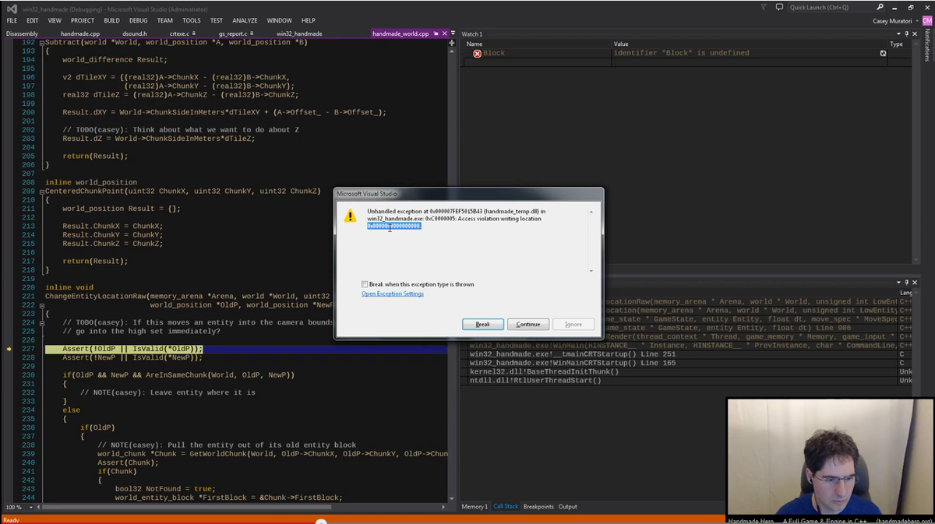Close the Watch 1 panel
935x524 pixels.
(915, 33)
